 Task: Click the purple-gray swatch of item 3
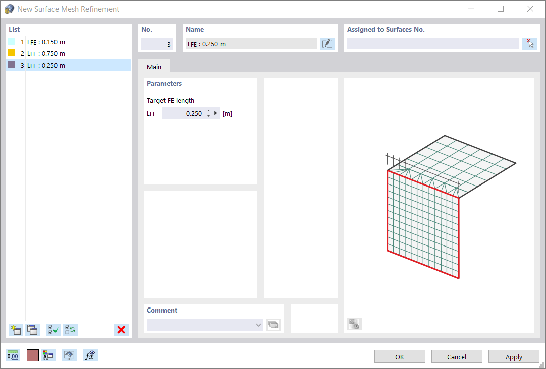point(11,65)
